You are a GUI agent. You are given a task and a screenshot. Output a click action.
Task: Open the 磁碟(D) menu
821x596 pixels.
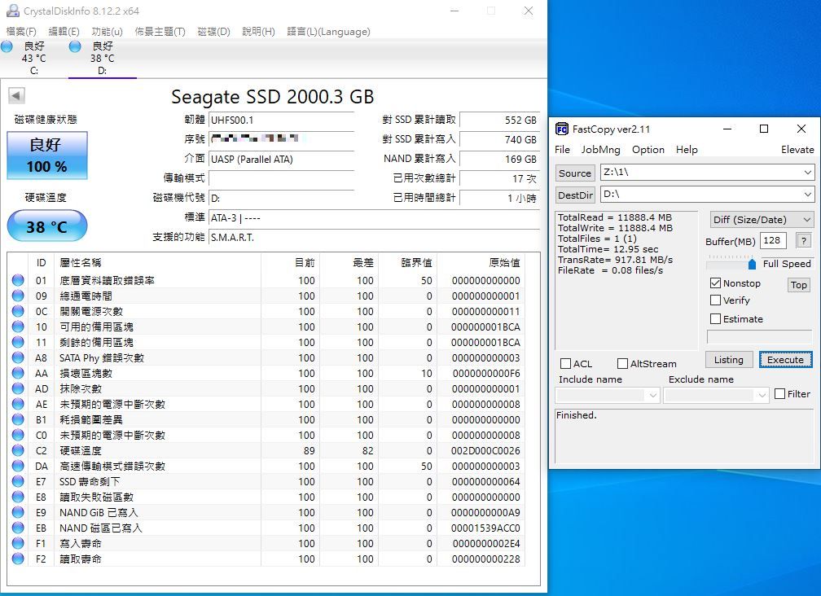click(213, 32)
